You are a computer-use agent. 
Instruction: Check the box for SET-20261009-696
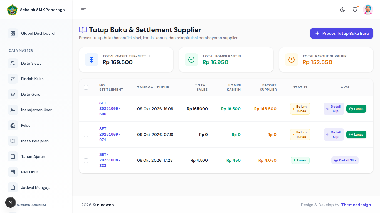click(86, 109)
